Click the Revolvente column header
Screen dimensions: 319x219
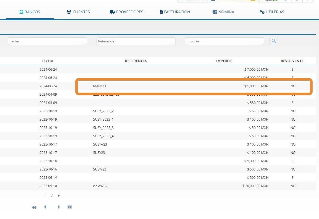(x=292, y=61)
